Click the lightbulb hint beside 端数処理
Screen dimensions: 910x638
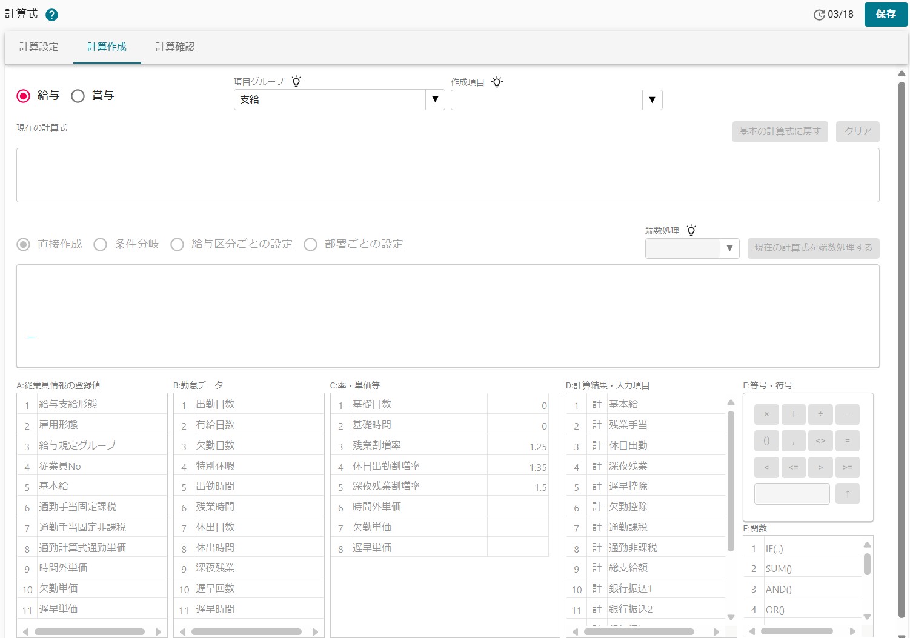coord(691,230)
